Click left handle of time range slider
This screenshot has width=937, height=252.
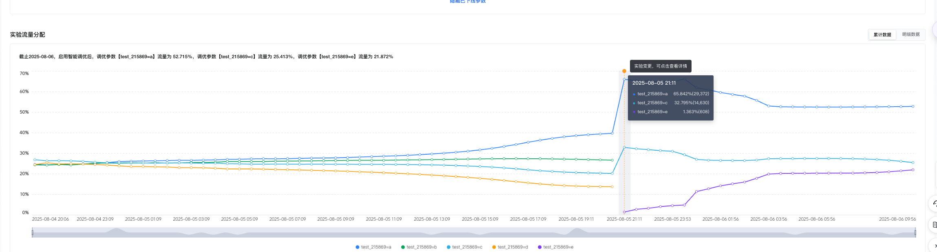[x=33, y=233]
